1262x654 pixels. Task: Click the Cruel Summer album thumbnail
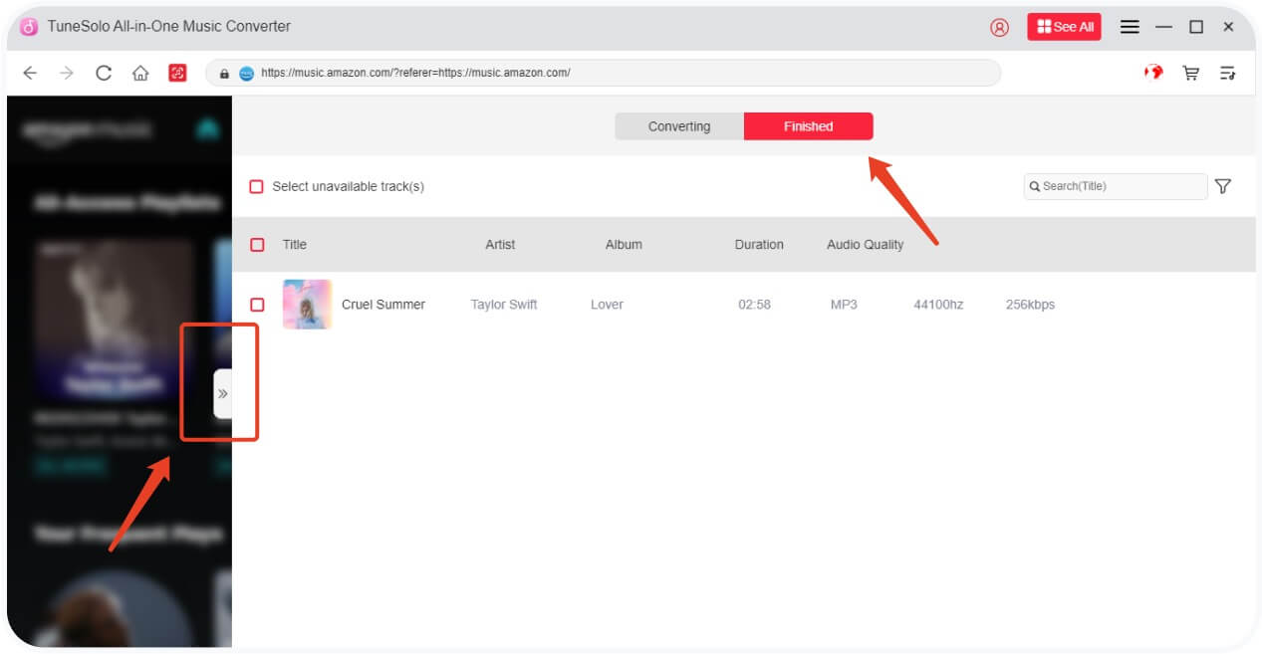[x=307, y=305]
